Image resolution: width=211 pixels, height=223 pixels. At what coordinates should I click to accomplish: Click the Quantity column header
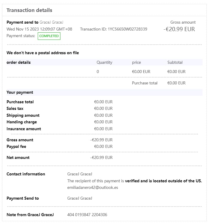(104, 62)
